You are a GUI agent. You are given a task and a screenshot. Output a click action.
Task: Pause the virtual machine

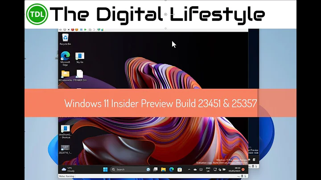pos(81,30)
